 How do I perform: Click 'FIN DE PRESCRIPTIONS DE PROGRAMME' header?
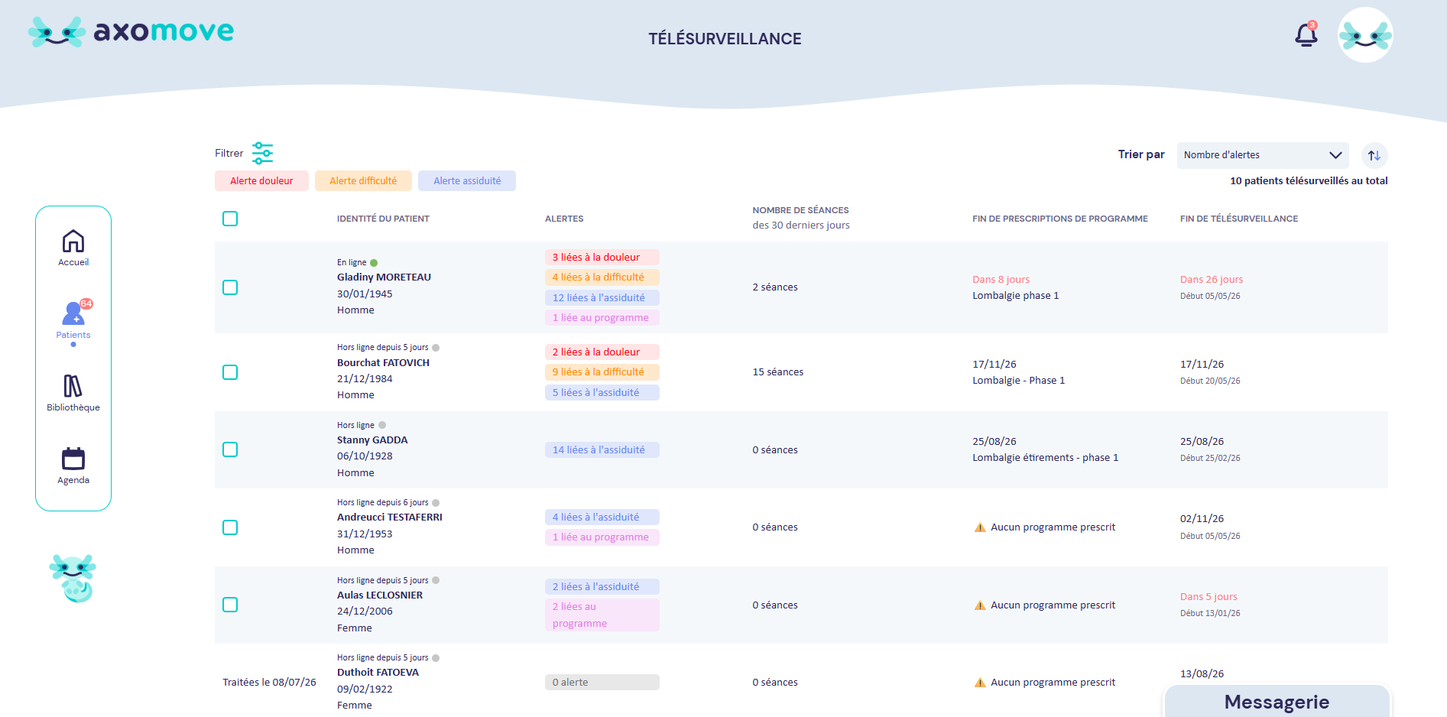pos(1060,219)
